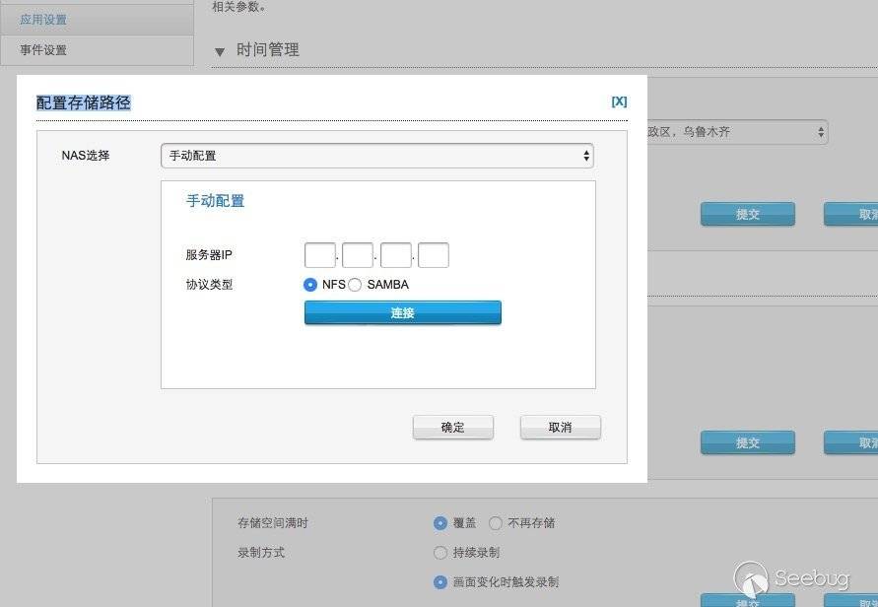
Task: Click the 手动配置 panel heading
Action: click(216, 200)
